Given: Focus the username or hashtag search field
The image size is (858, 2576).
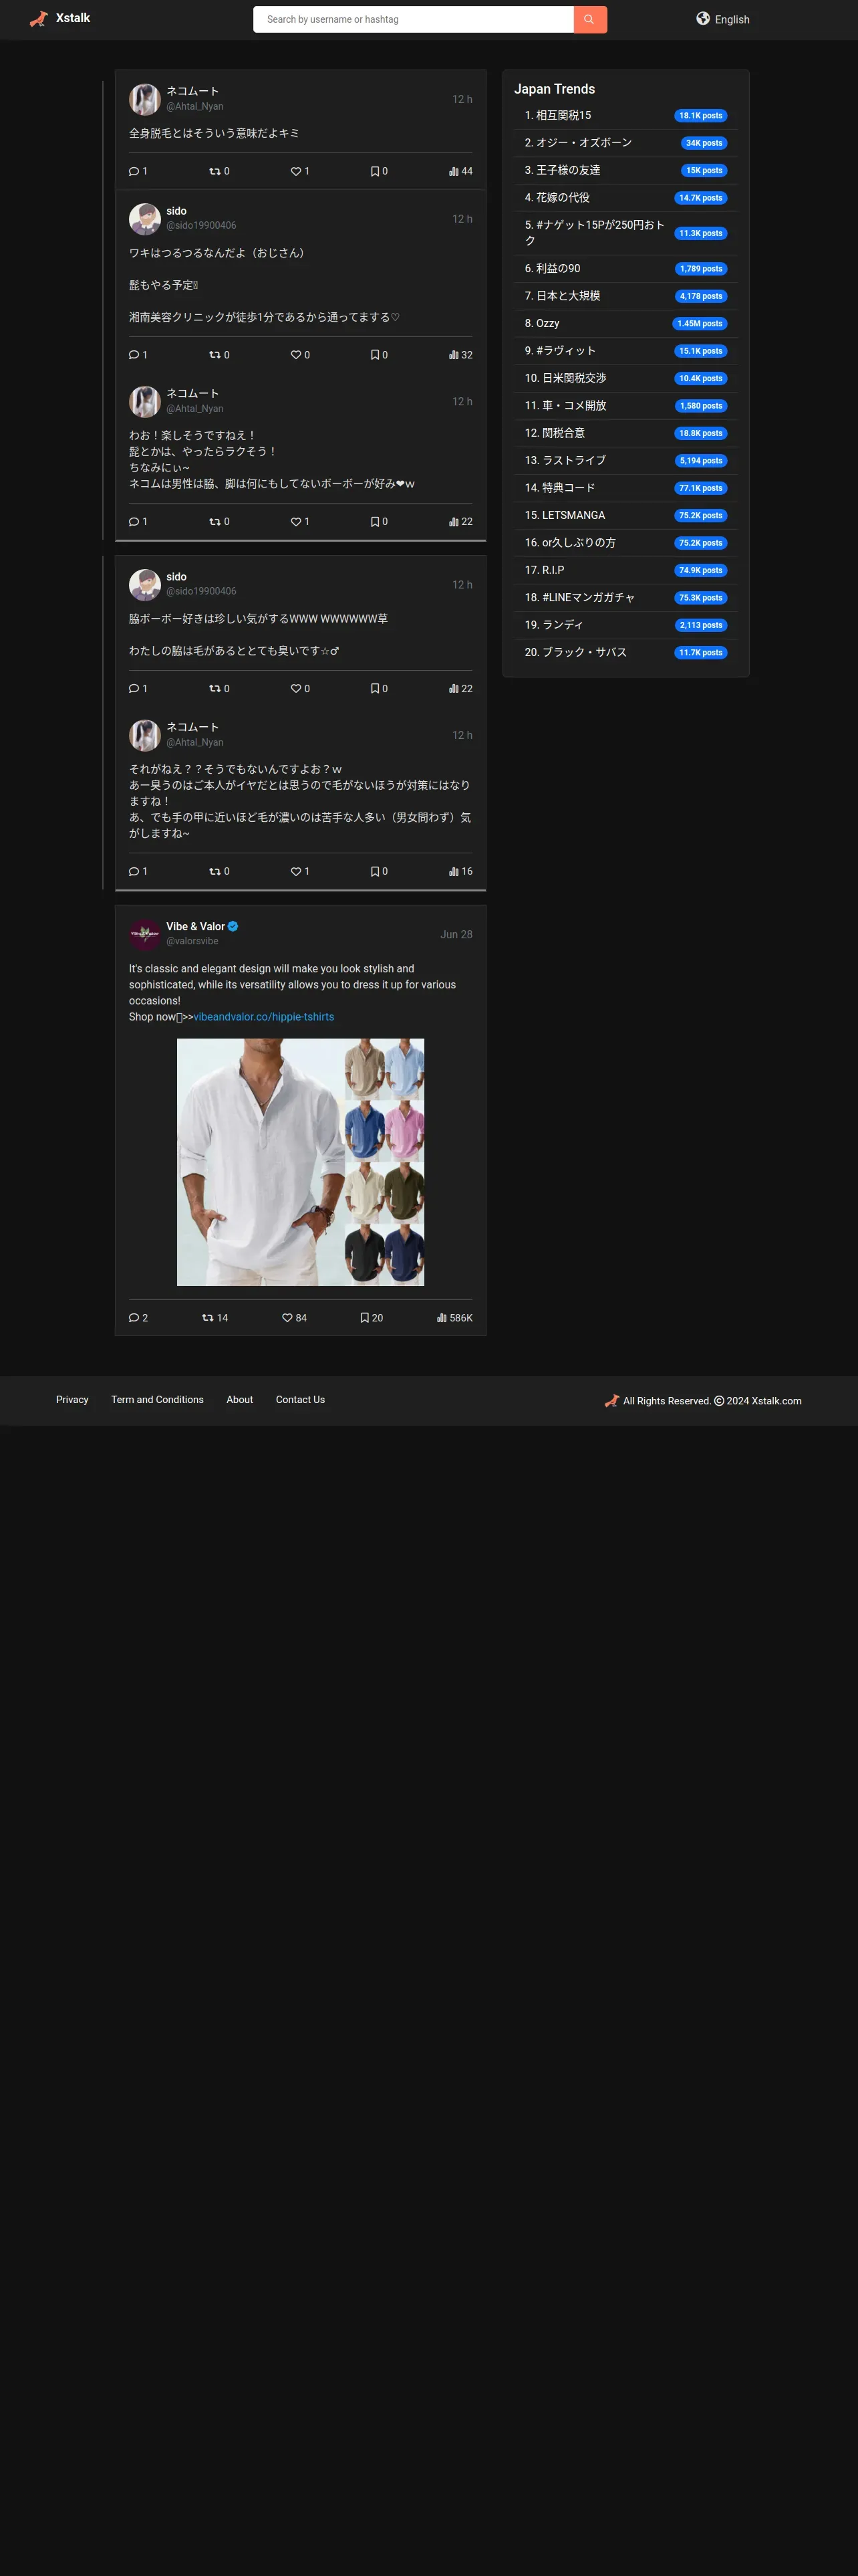Looking at the screenshot, I should 414,19.
